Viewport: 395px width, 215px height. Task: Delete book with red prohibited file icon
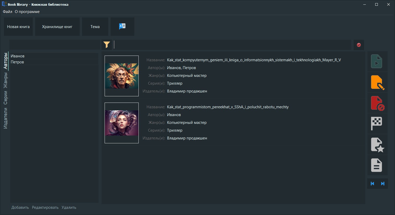click(x=378, y=103)
